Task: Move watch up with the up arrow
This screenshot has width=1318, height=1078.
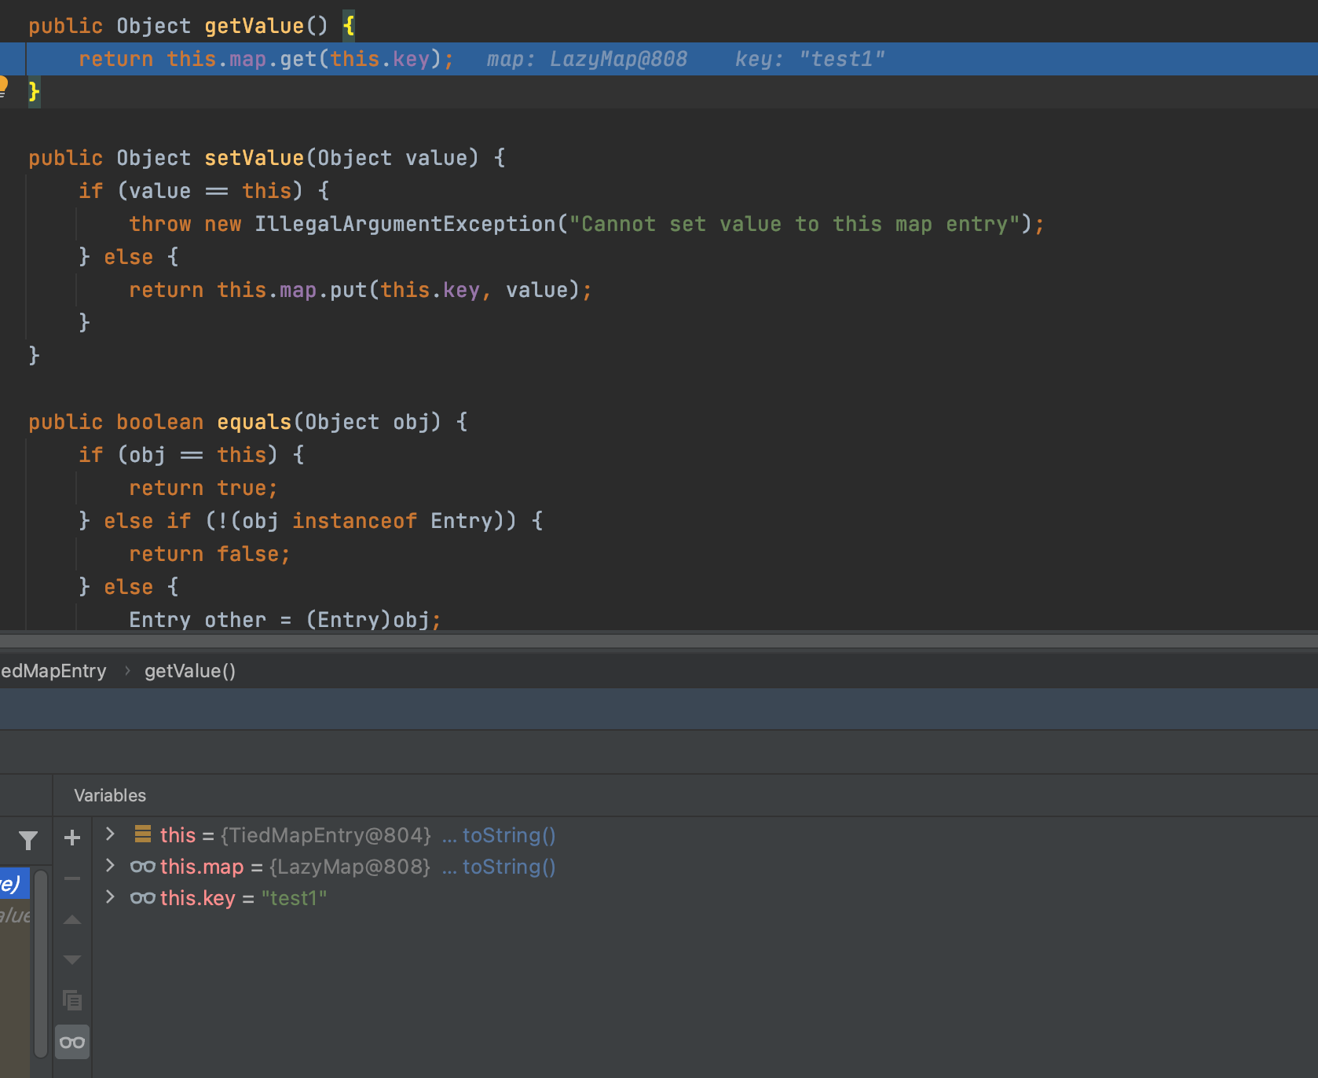Action: click(72, 919)
